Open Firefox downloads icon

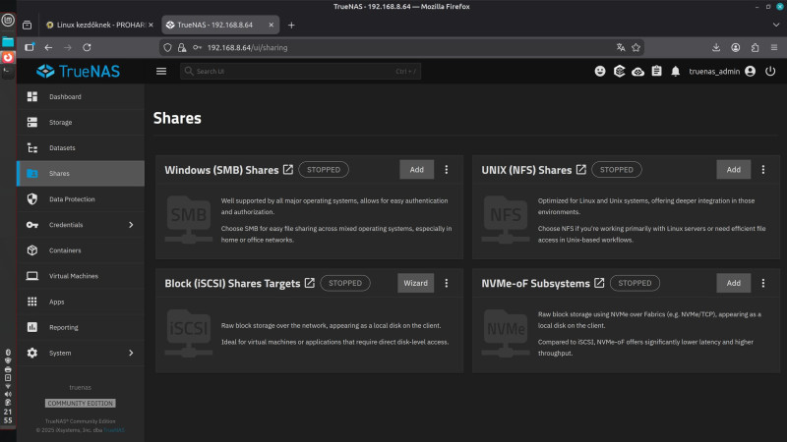point(716,47)
